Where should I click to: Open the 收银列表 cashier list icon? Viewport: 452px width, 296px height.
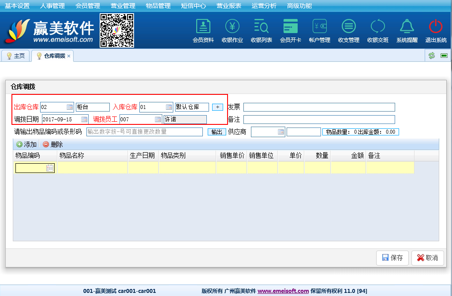point(261,27)
